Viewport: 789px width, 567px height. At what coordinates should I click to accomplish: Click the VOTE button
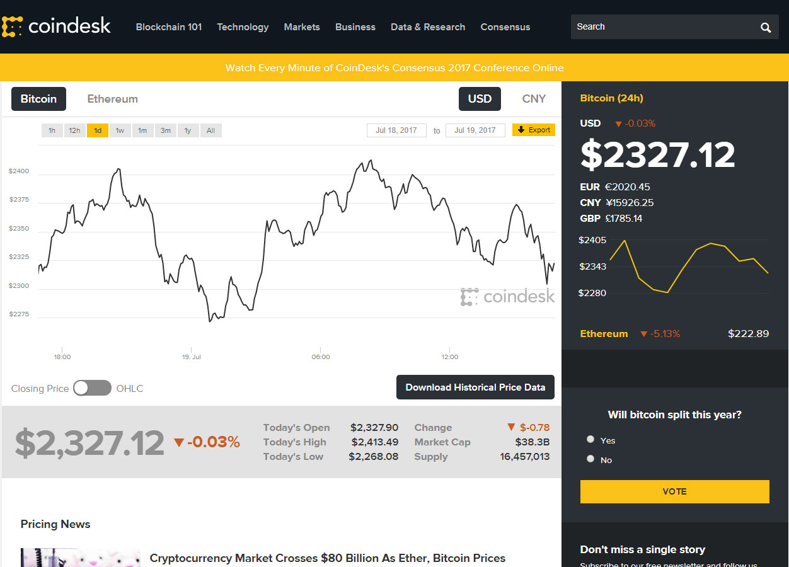tap(675, 491)
